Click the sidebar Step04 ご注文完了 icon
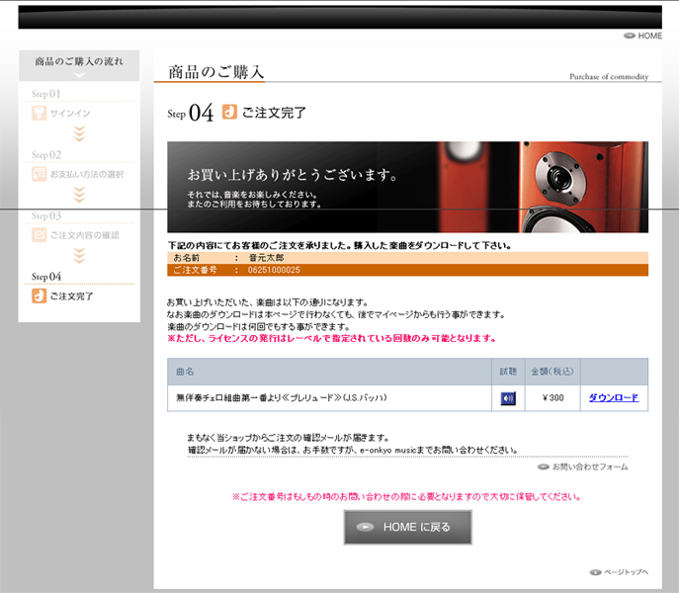Viewport: 679px width, 593px height. pos(40,296)
